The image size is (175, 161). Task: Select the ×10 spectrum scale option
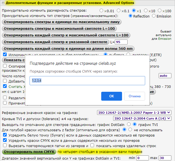146,11
